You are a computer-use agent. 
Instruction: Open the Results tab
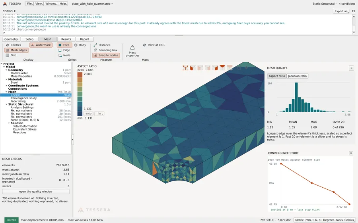pyautogui.click(x=66, y=39)
